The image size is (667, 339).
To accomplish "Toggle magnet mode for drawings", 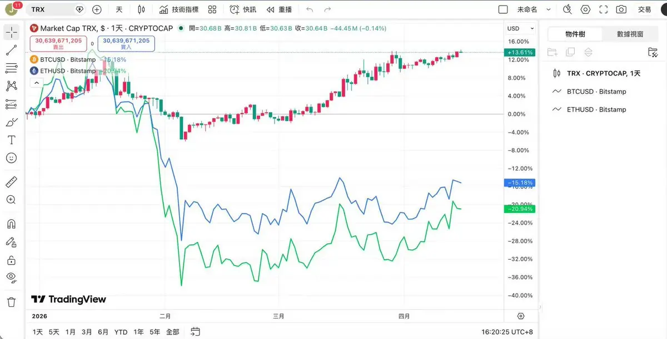I will click(x=11, y=224).
